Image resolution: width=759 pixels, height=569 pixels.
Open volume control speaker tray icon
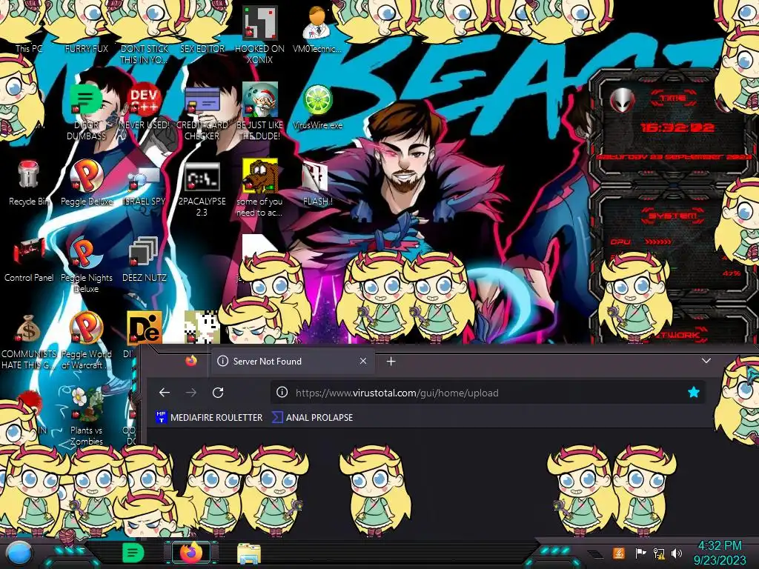677,553
